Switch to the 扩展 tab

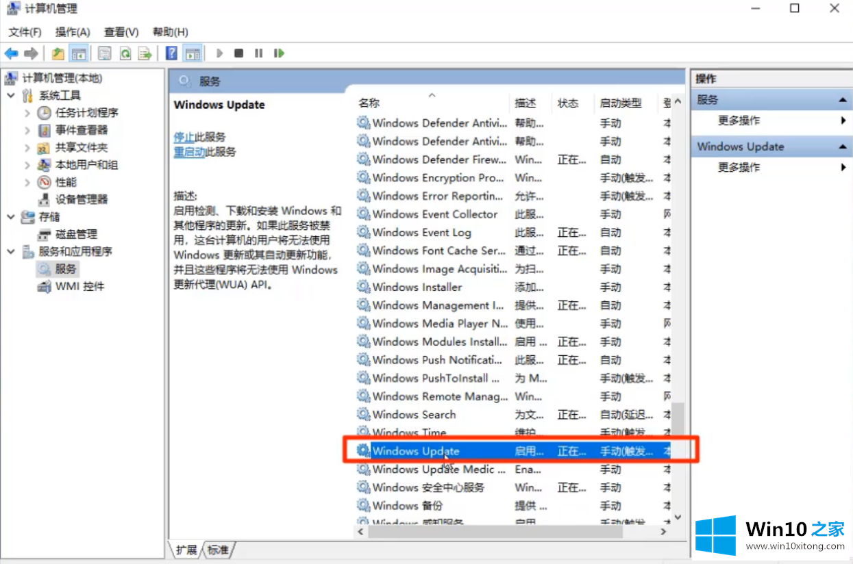[x=186, y=549]
